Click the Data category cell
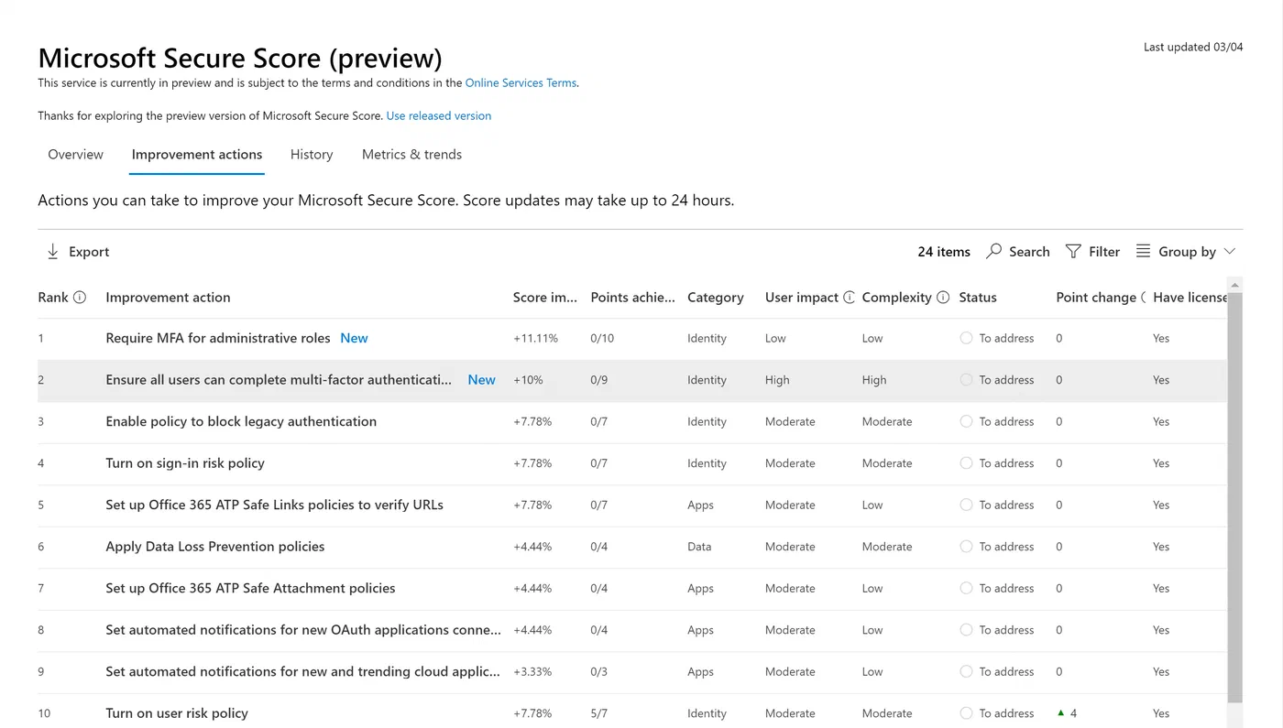Screen dimensions: 1283x728 click(x=699, y=546)
